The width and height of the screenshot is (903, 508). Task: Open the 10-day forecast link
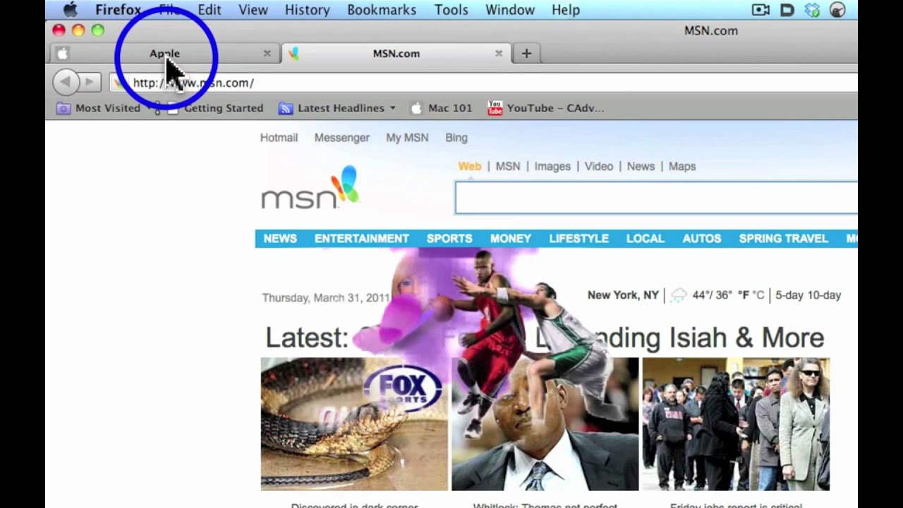click(825, 295)
